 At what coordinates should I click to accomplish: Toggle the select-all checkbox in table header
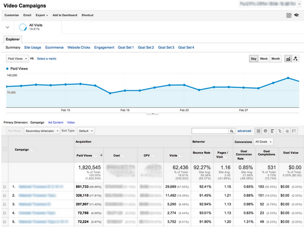5,149
